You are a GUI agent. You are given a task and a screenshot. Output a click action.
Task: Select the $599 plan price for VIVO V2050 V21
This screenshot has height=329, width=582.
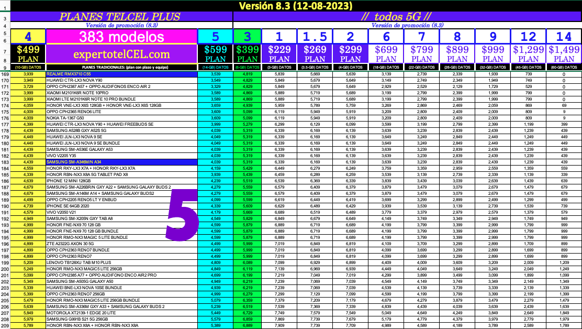pos(216,212)
